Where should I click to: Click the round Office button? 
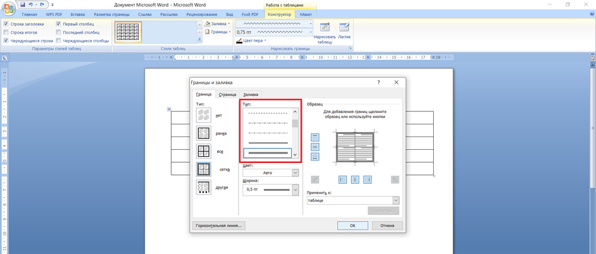[8, 8]
